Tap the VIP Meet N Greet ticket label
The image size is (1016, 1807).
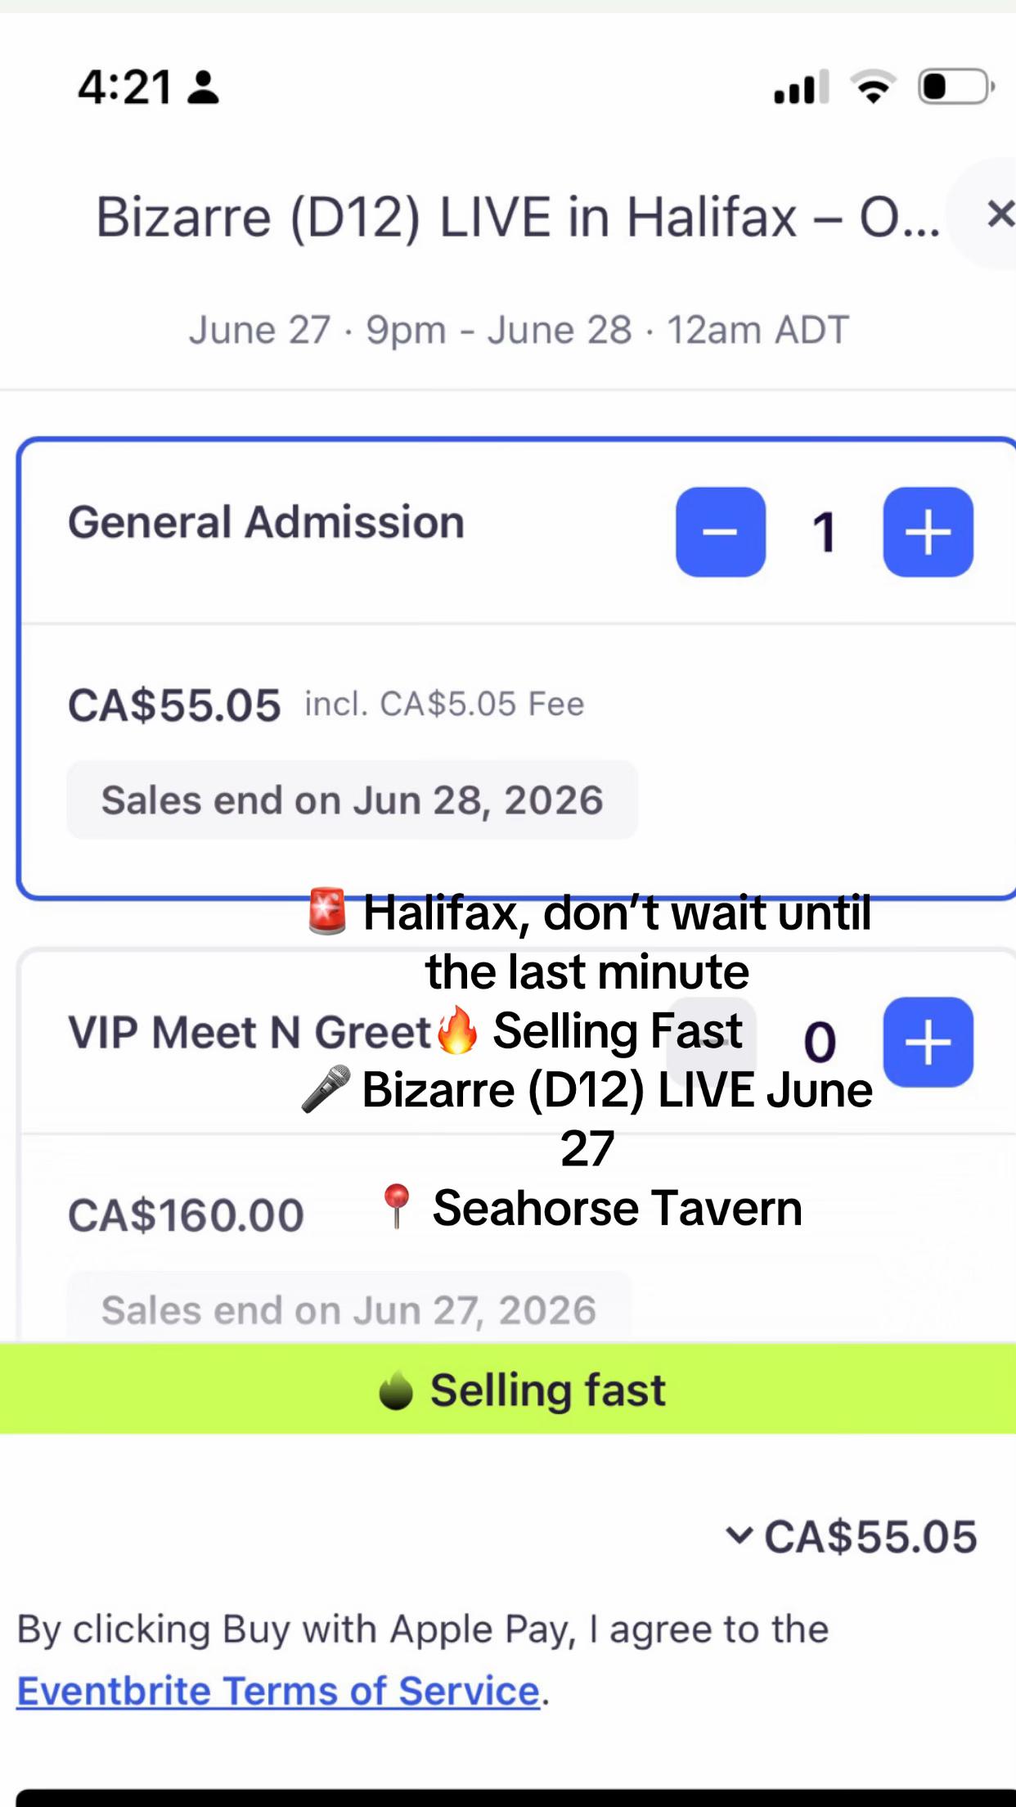tap(250, 1032)
